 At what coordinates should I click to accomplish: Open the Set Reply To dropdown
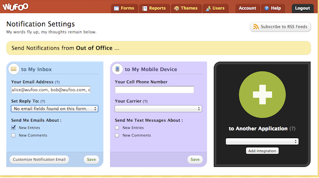pyautogui.click(x=55, y=109)
